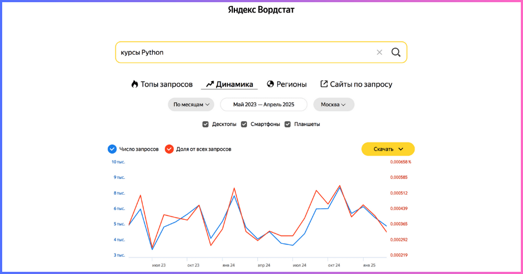
Task: Toggle the blue Число запросов series
Action: pos(112,149)
